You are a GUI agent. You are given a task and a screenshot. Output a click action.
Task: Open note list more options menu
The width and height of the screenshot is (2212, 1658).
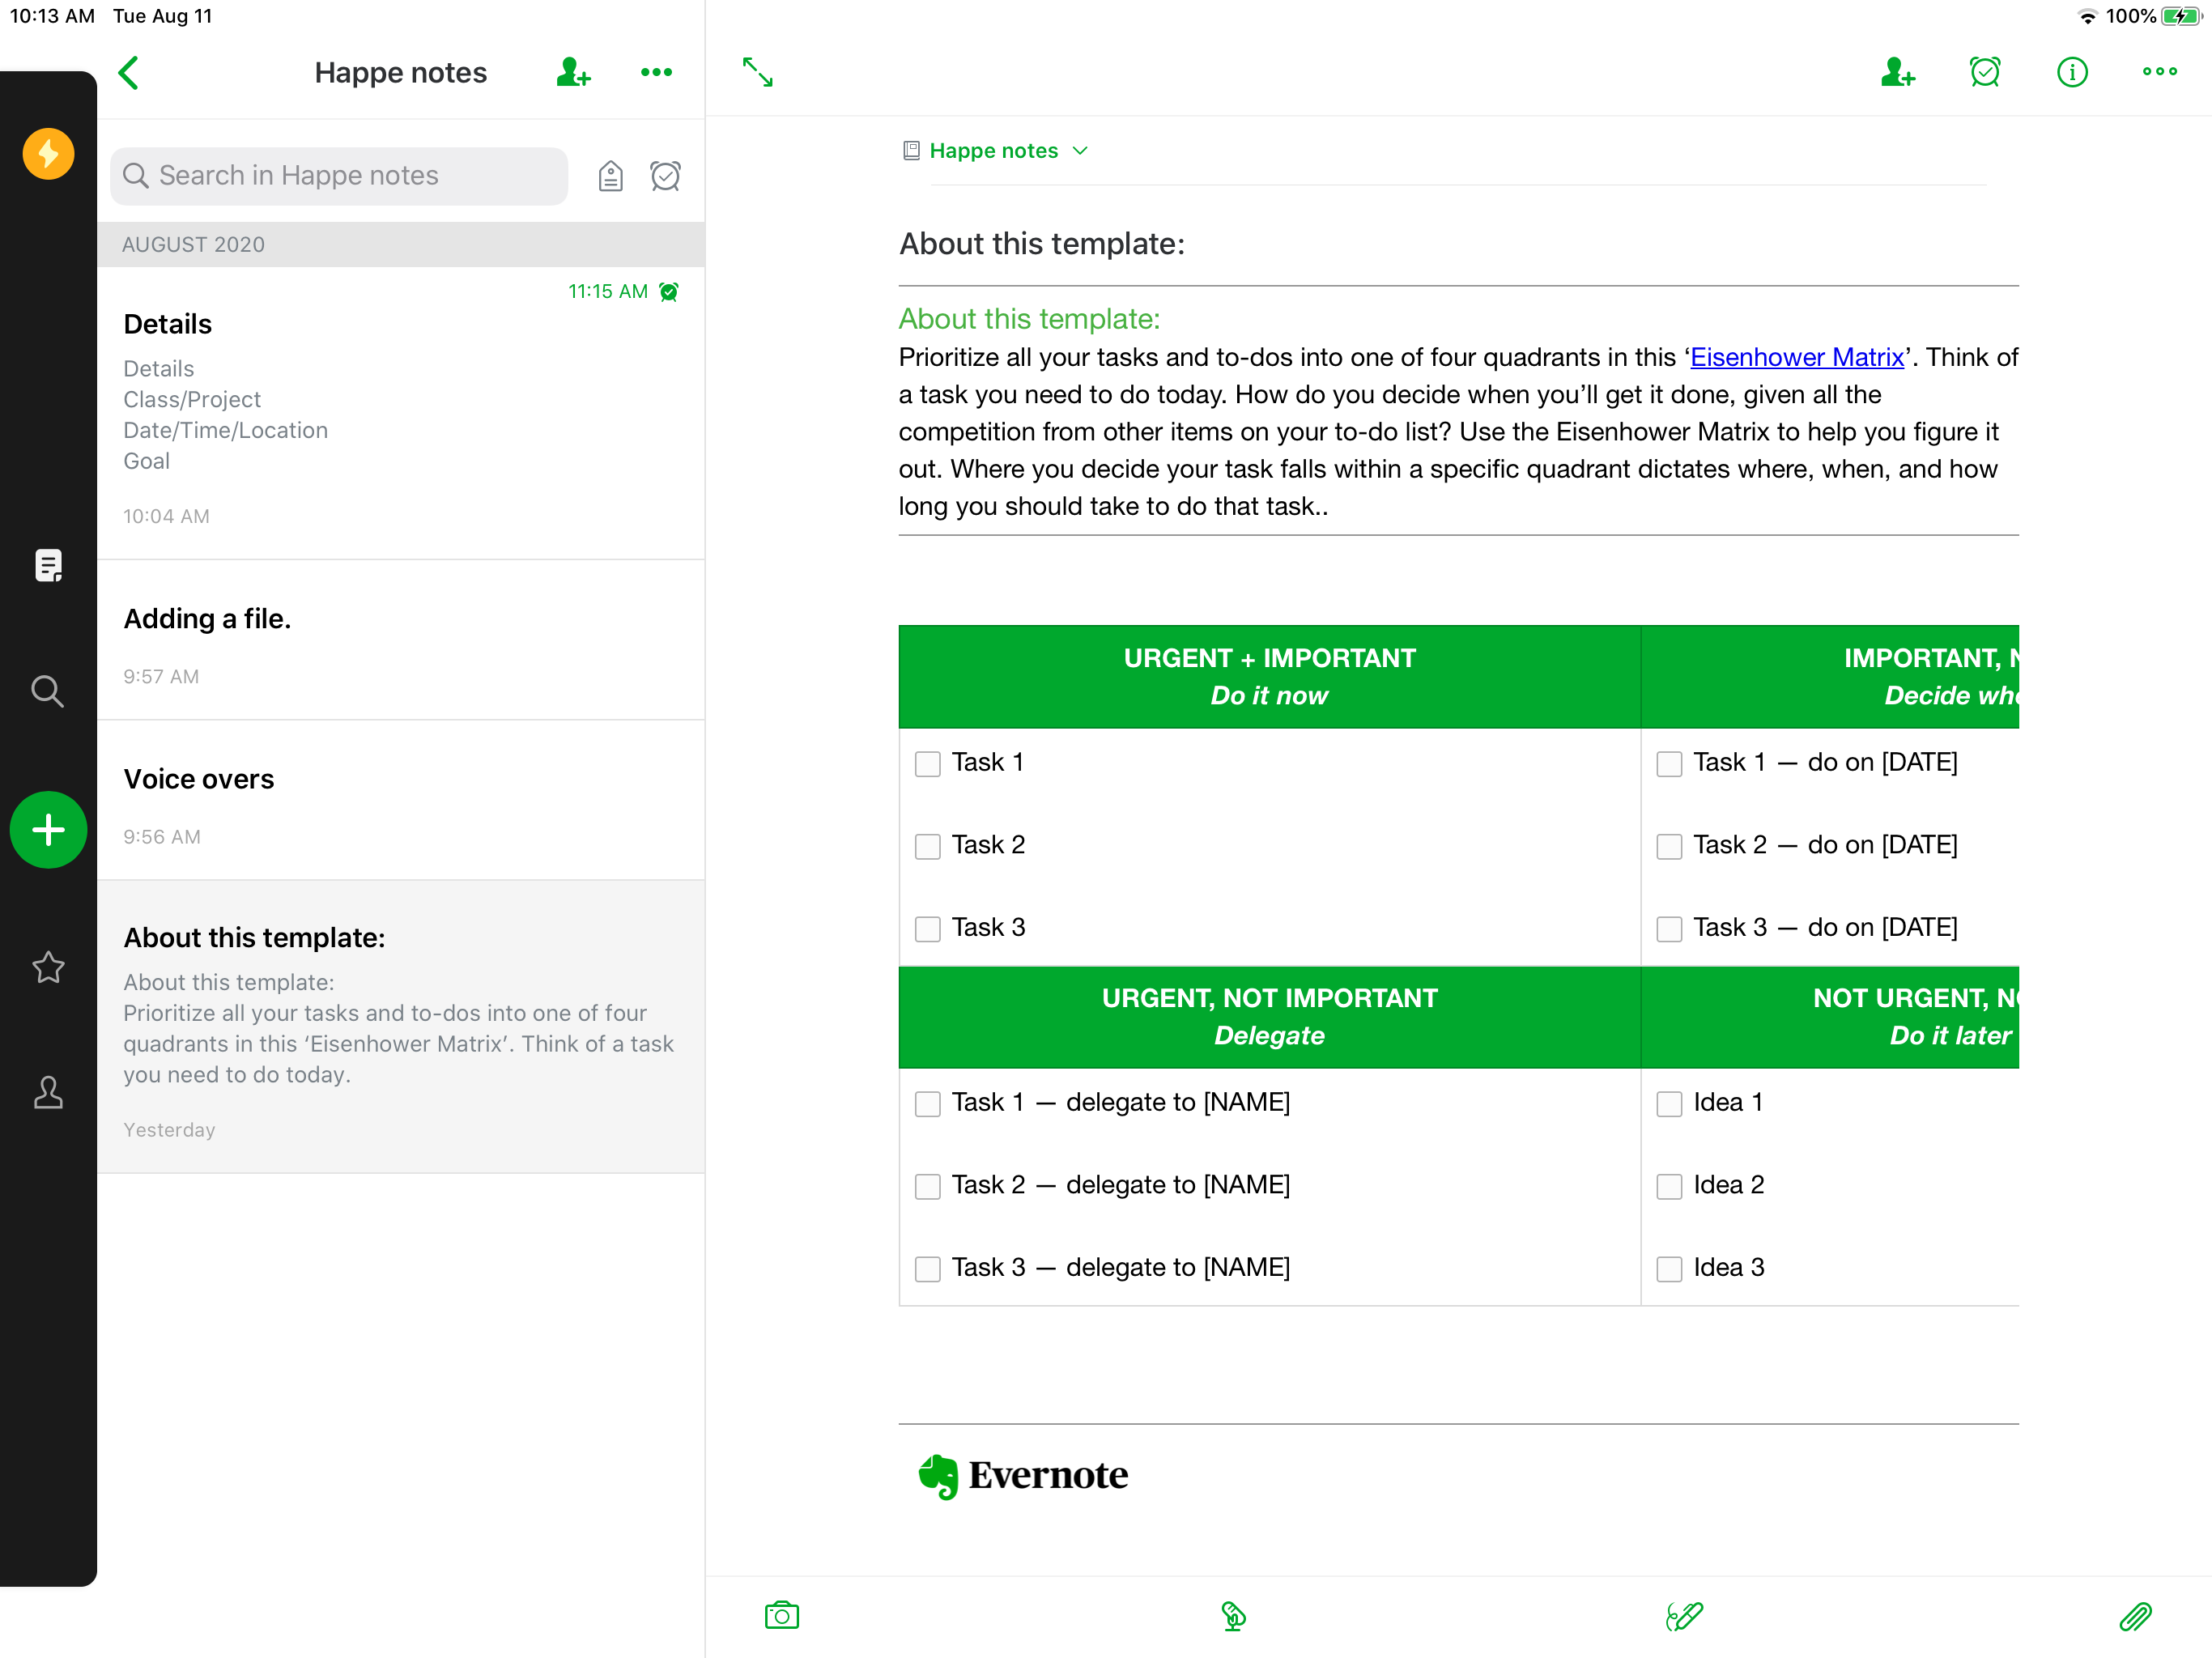(656, 72)
